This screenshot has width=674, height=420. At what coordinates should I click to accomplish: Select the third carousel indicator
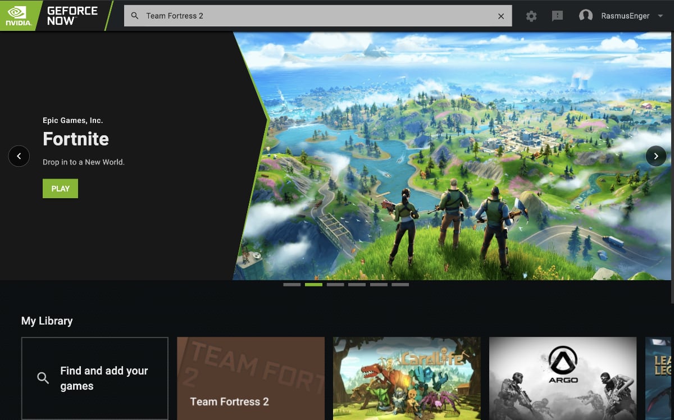335,285
